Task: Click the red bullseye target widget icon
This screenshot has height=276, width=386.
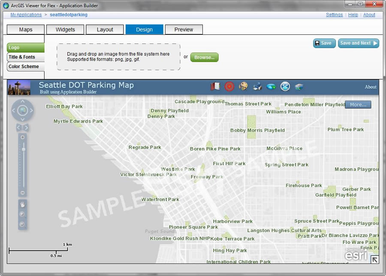Action: [229, 86]
